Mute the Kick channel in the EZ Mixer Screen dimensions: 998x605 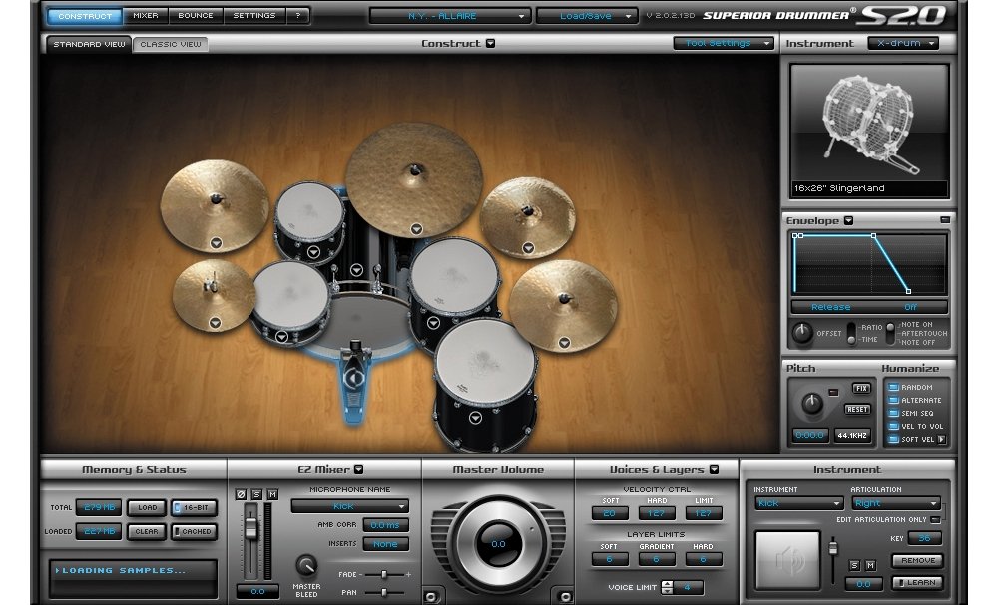click(272, 496)
